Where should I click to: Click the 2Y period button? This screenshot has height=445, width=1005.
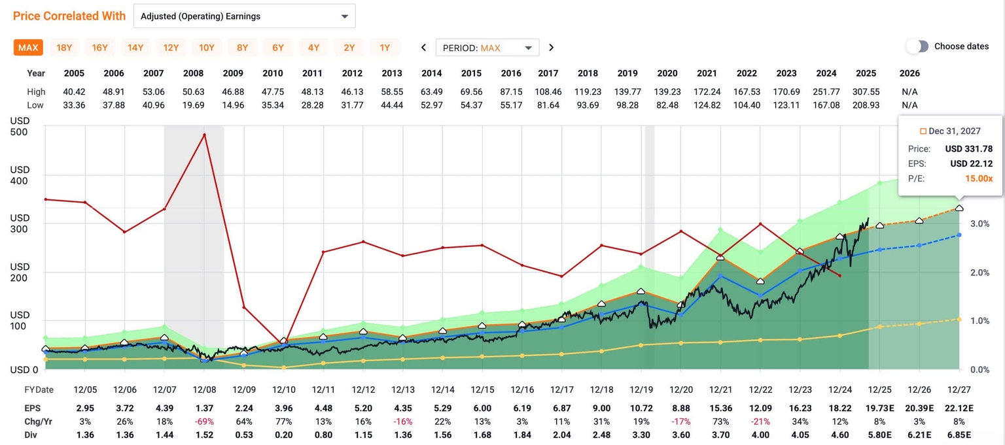349,47
